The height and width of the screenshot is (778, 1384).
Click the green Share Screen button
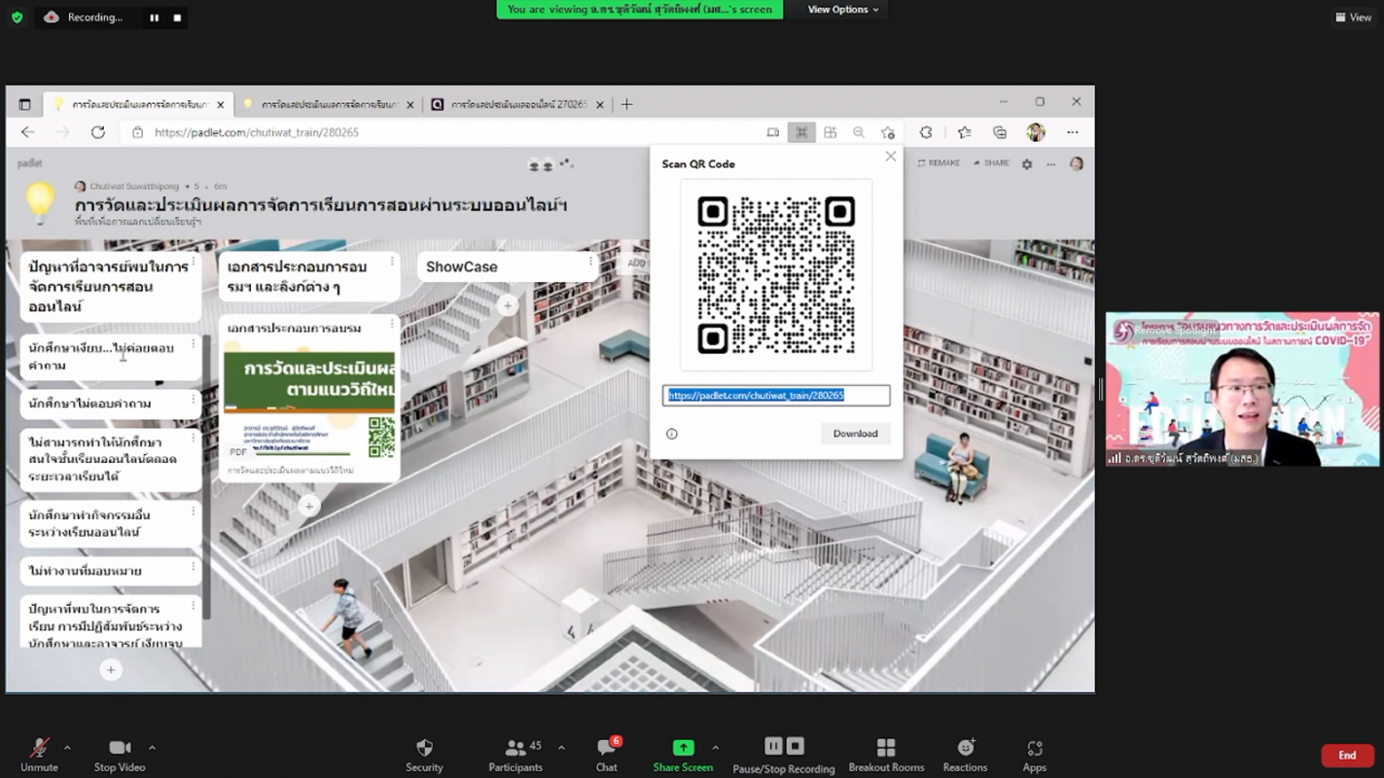point(683,754)
